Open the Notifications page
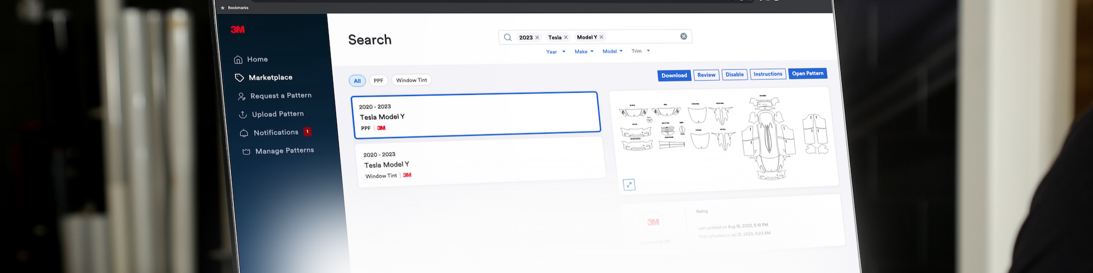1093x273 pixels. (x=275, y=133)
